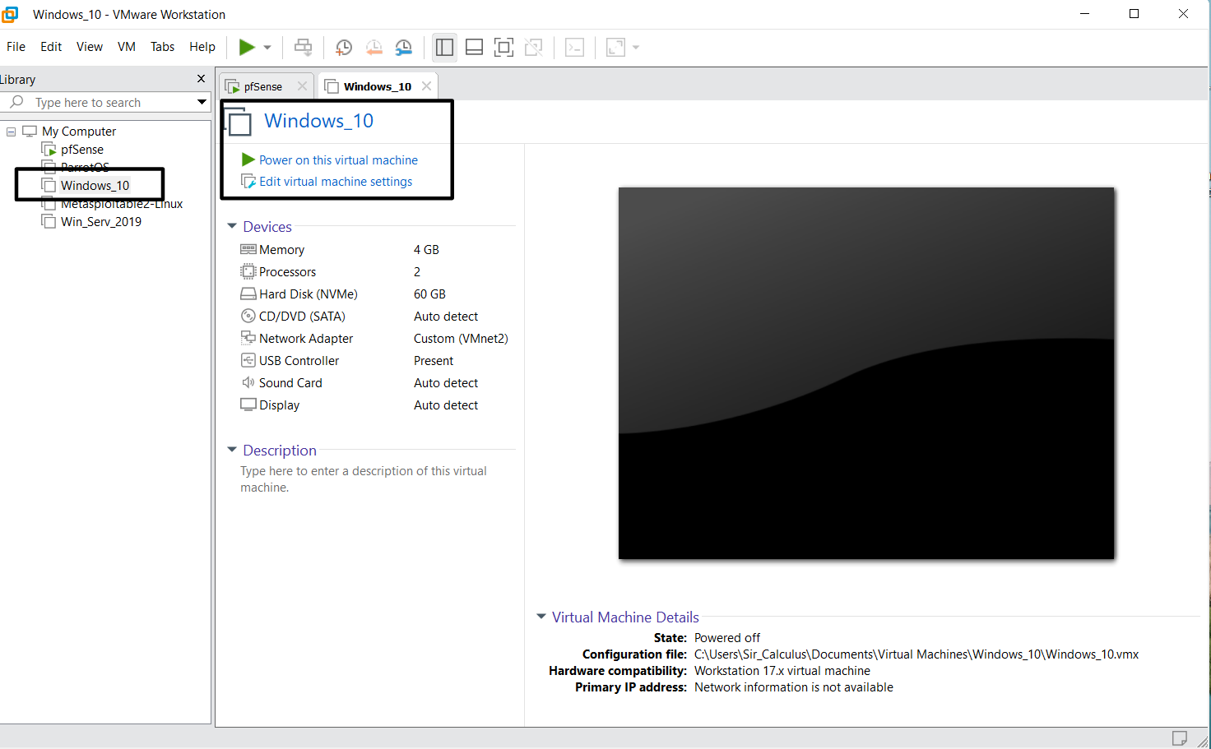The height and width of the screenshot is (749, 1211).
Task: Open the library search dropdown arrow
Action: [202, 102]
